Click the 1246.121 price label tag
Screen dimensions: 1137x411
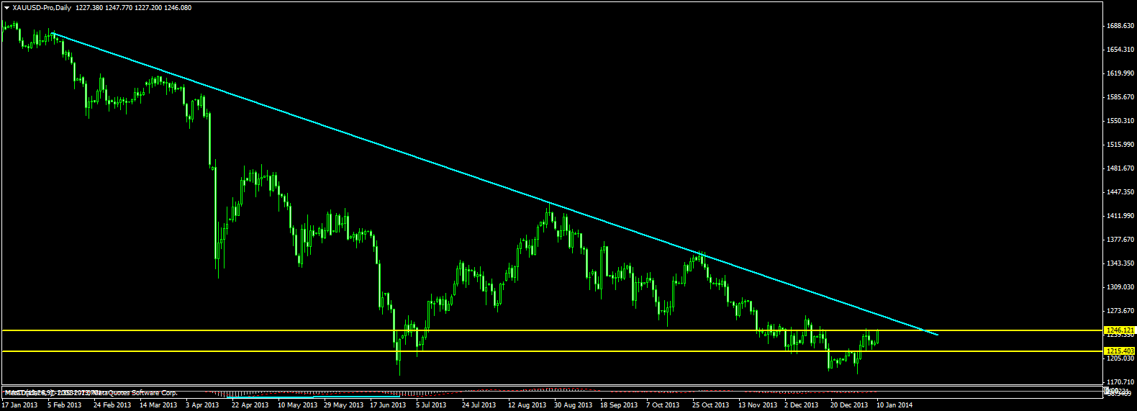pos(1120,330)
